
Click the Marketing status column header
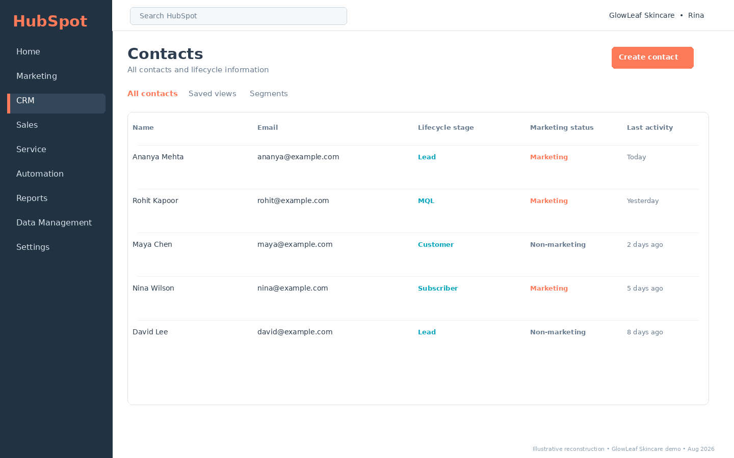(562, 128)
